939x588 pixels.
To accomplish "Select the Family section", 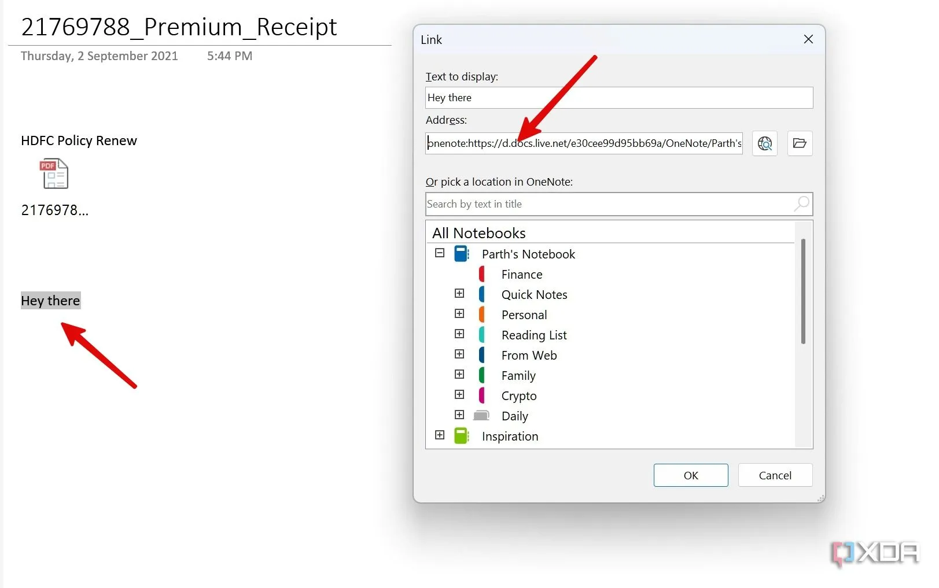I will coord(518,376).
